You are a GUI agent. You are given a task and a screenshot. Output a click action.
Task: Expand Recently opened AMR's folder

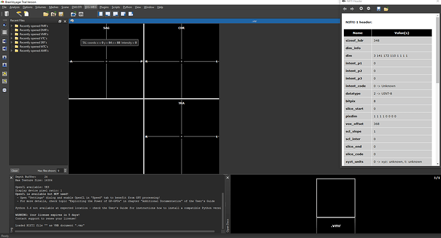(12, 51)
